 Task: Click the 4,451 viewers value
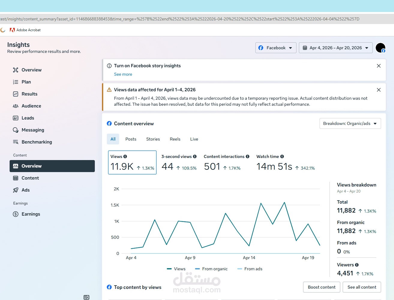[345, 273]
